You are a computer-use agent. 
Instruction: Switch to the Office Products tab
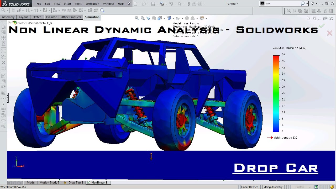tap(71, 17)
